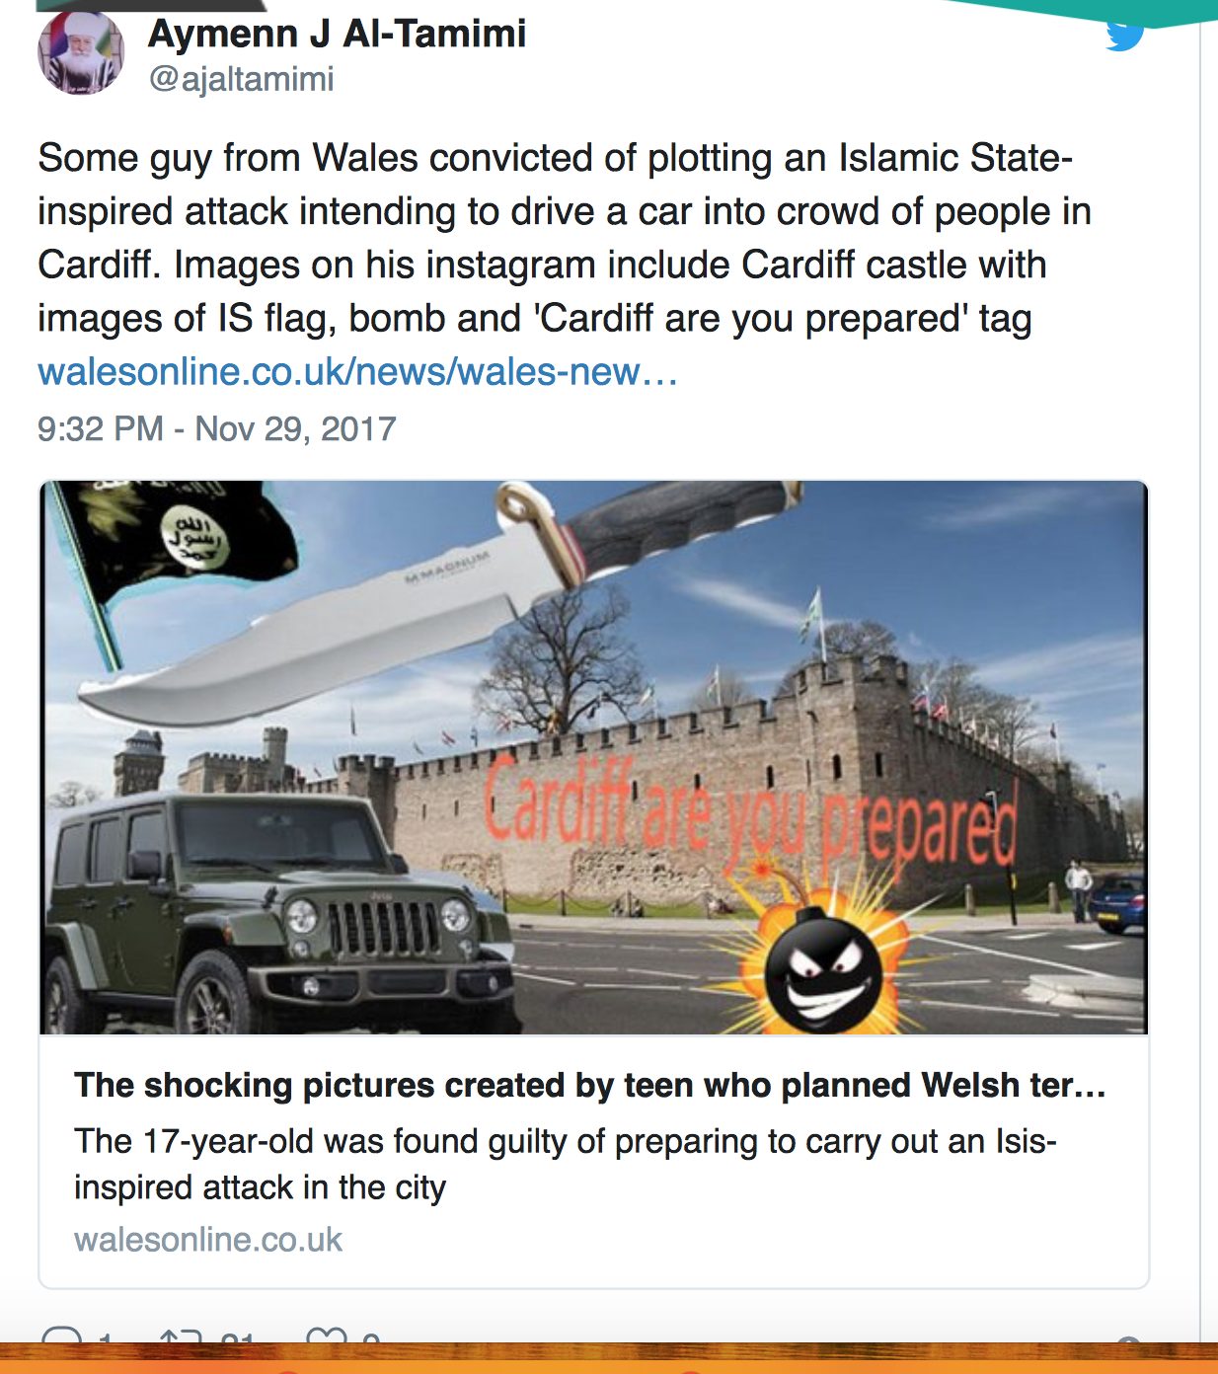
Task: Click the walesonline.co.uk domain in card
Action: tap(208, 1239)
